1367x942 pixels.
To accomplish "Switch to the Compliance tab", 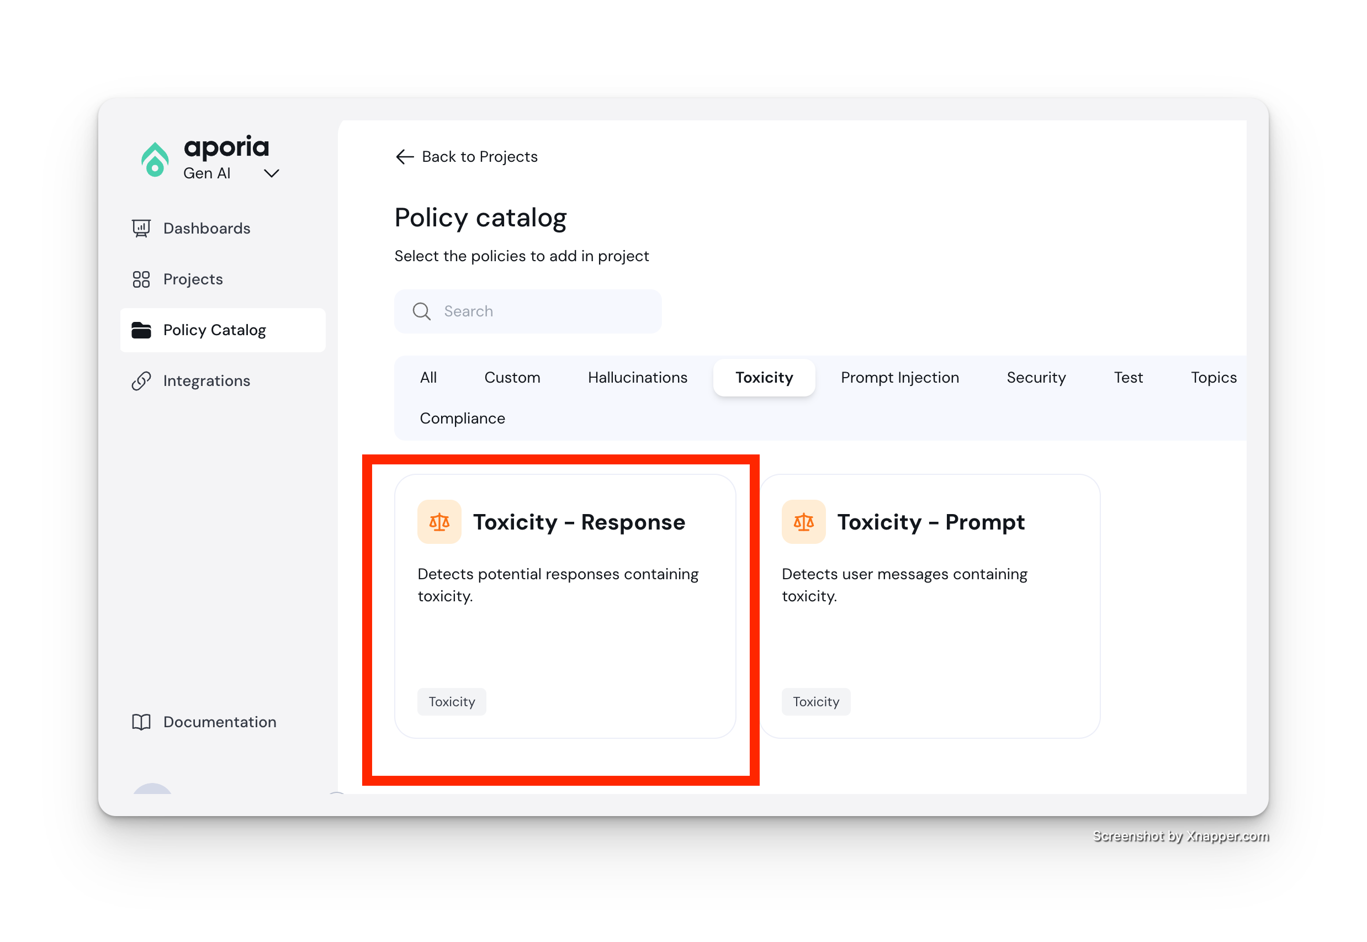I will (x=462, y=418).
